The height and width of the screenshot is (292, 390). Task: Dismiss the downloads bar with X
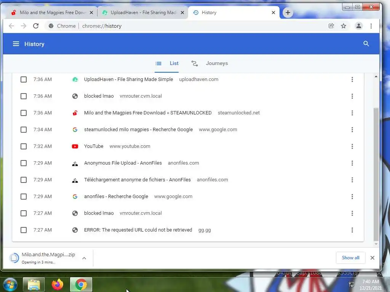[372, 258]
